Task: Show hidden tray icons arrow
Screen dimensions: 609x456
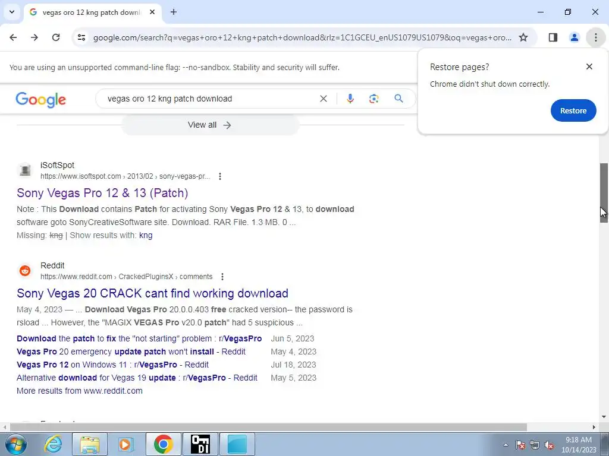Action: 506,445
